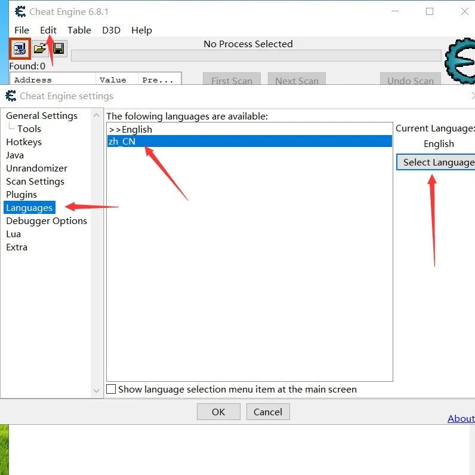Open the Help menu
Viewport: 475px width, 475px height.
pyautogui.click(x=141, y=30)
